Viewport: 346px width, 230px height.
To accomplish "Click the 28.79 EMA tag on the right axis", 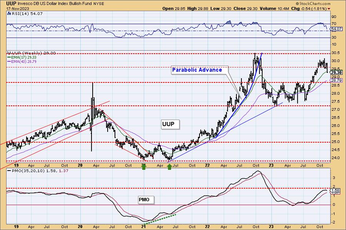I will (x=336, y=80).
